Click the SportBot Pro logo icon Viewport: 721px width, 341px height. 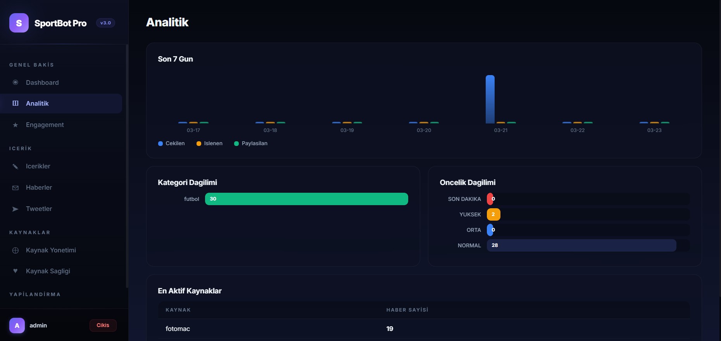pos(19,23)
